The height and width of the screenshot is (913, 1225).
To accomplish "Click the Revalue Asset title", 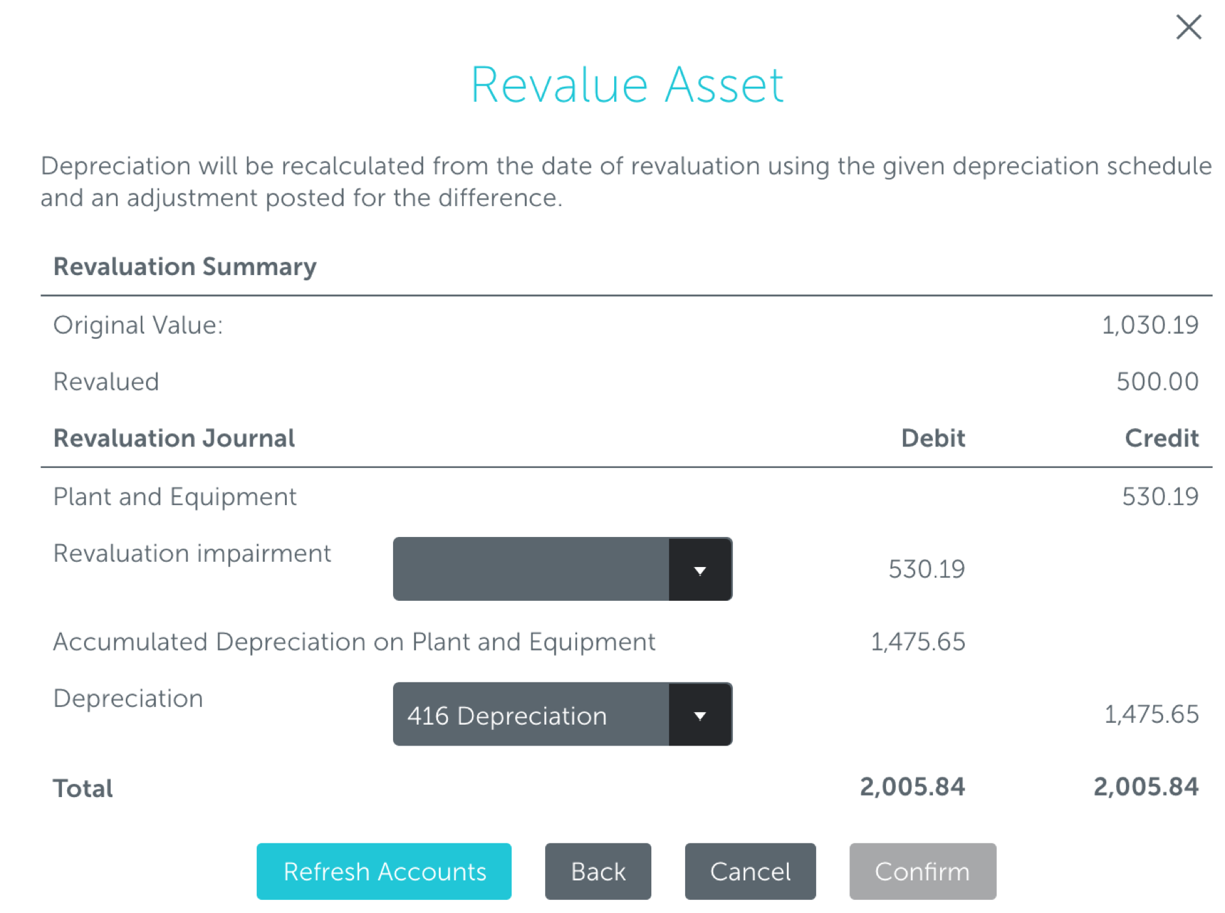I will coord(627,83).
